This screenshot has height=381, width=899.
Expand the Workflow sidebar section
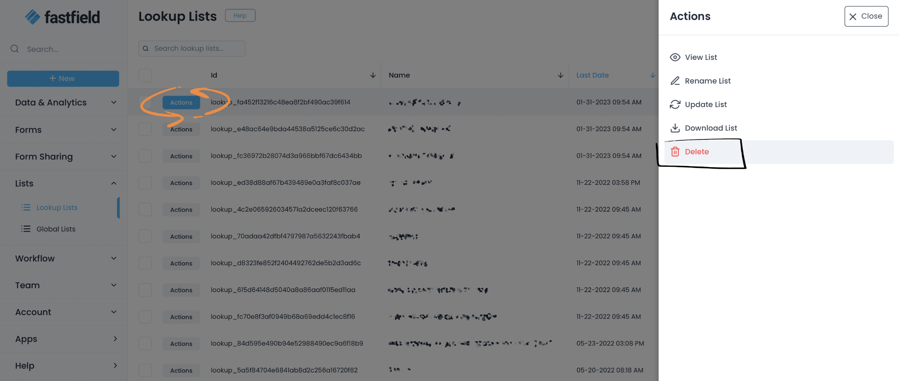[x=113, y=258]
